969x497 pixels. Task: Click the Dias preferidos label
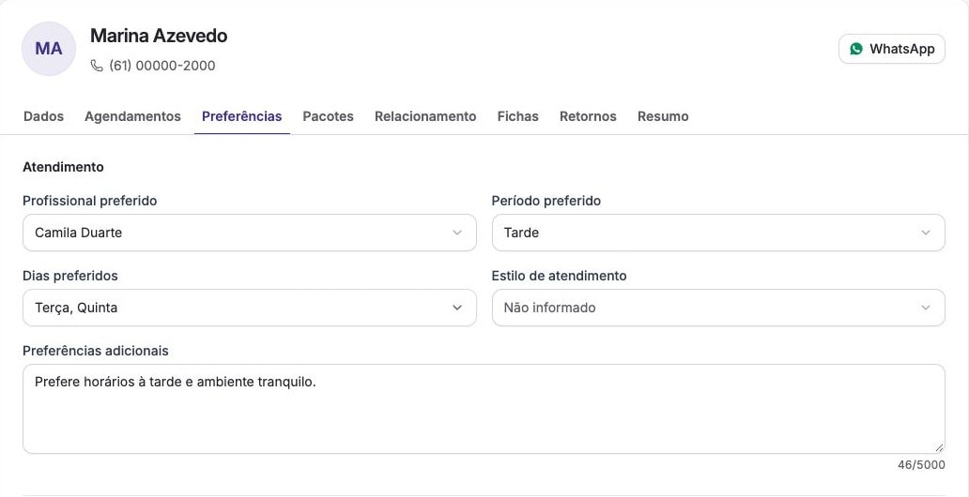point(70,276)
